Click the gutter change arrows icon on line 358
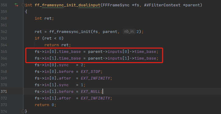 (16, 5)
